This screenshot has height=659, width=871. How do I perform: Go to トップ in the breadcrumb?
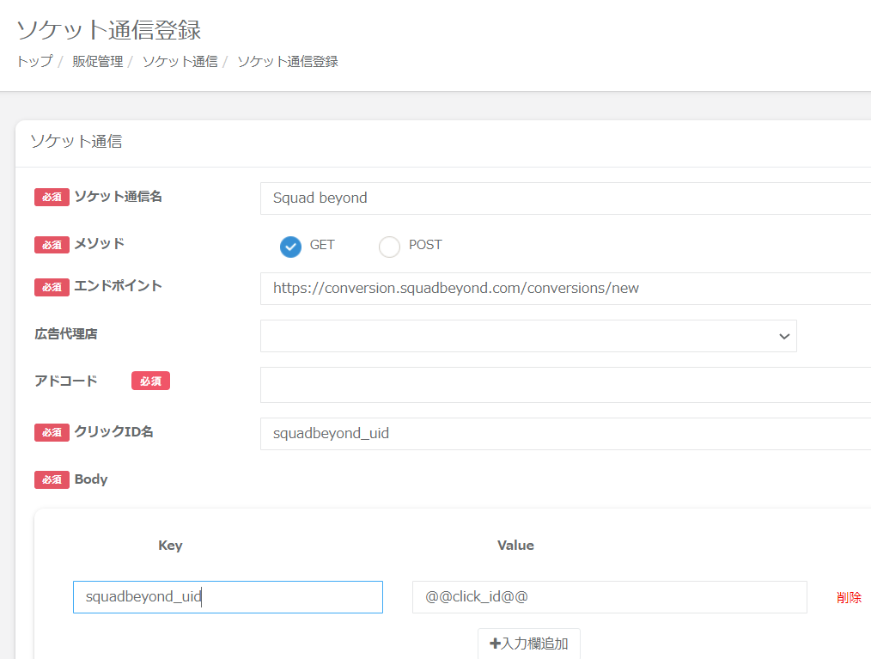[34, 62]
